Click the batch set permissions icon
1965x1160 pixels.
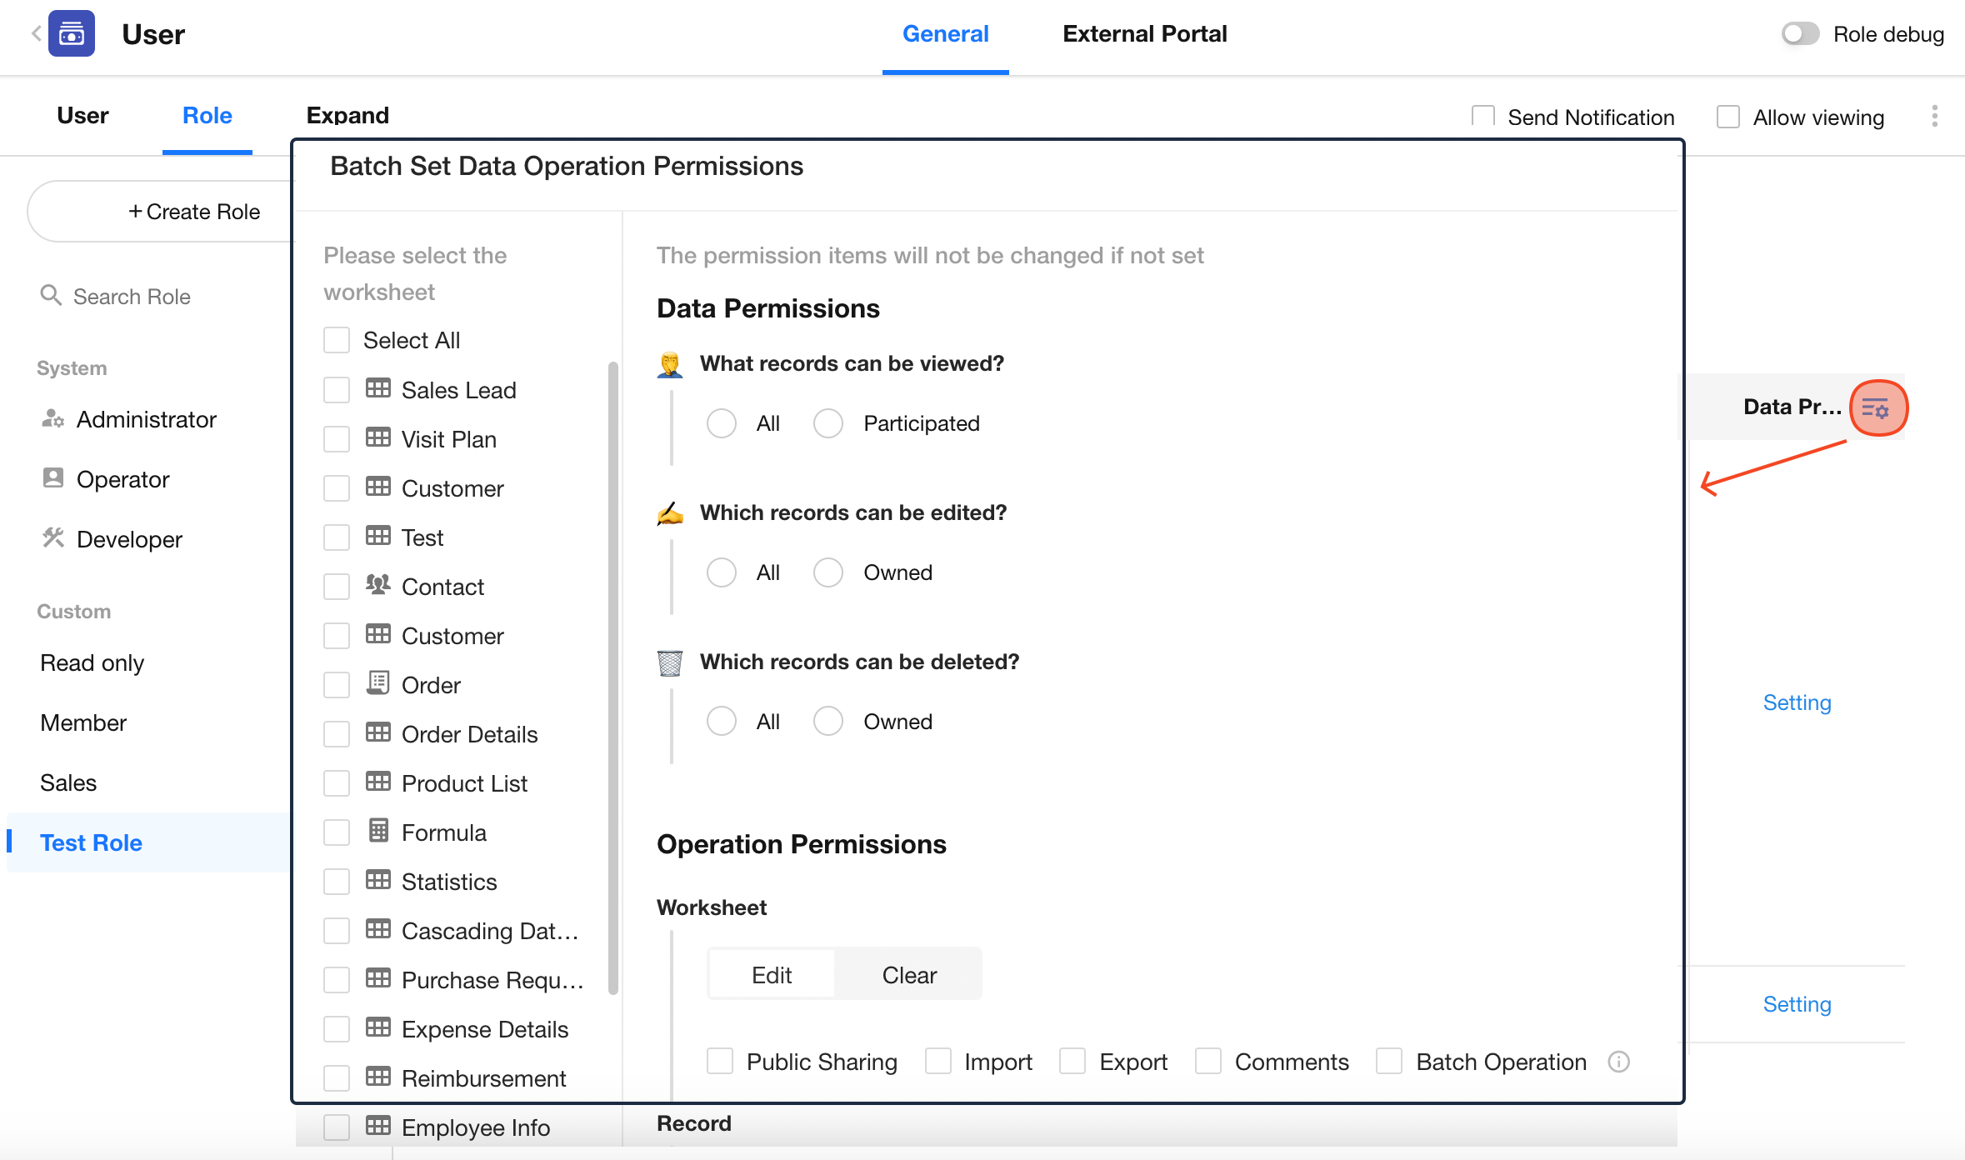(1877, 408)
